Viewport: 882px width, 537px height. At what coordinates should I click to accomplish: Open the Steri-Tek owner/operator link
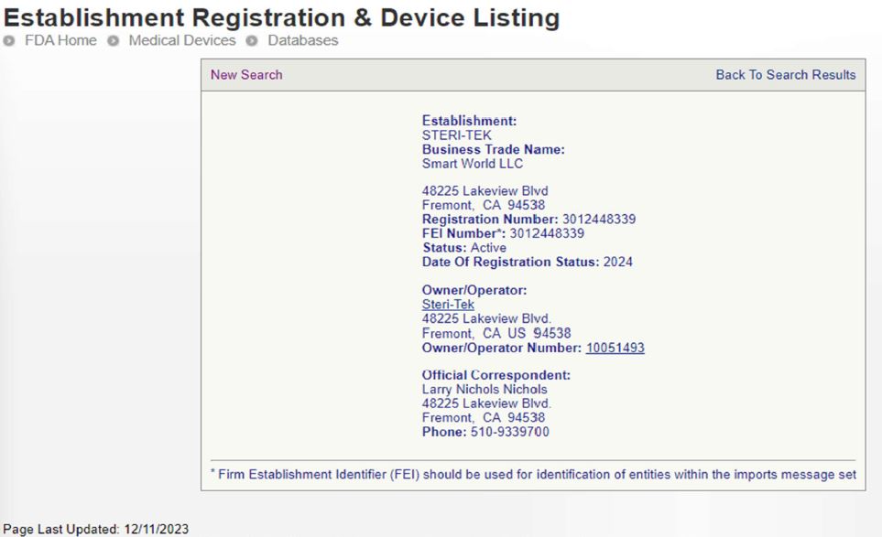click(x=448, y=305)
